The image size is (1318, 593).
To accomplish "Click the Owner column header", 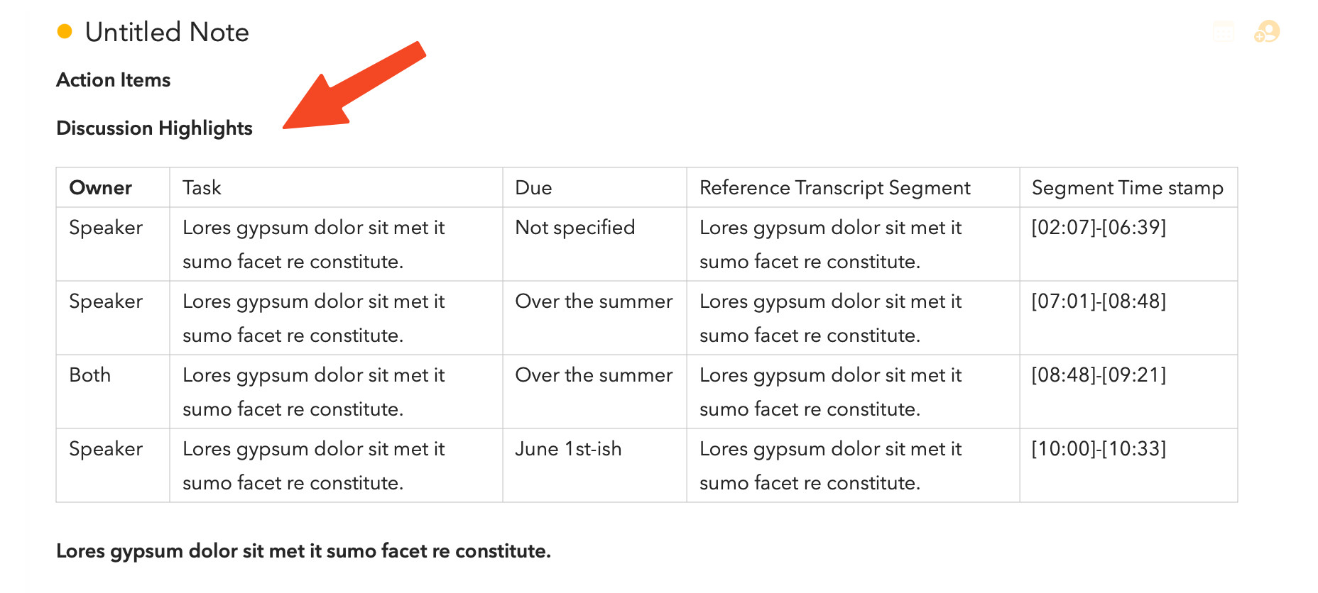I will coord(100,188).
